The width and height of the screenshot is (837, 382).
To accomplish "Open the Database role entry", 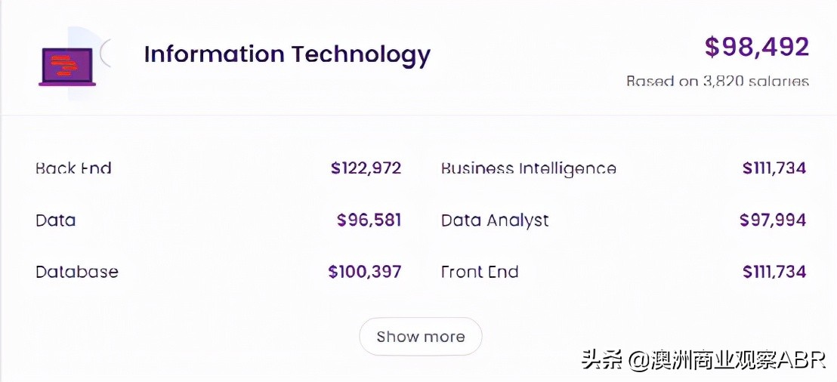I will (x=77, y=272).
